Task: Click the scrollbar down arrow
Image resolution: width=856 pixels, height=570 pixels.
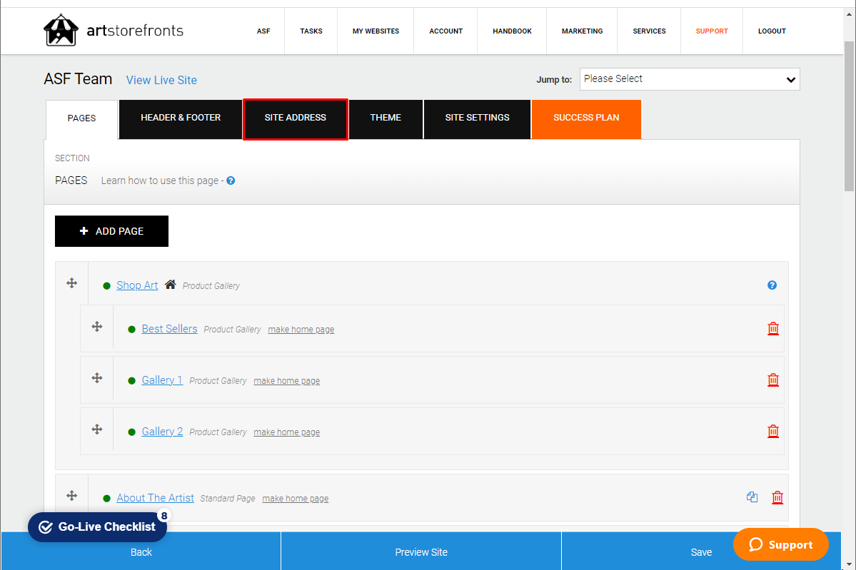Action: [x=849, y=564]
